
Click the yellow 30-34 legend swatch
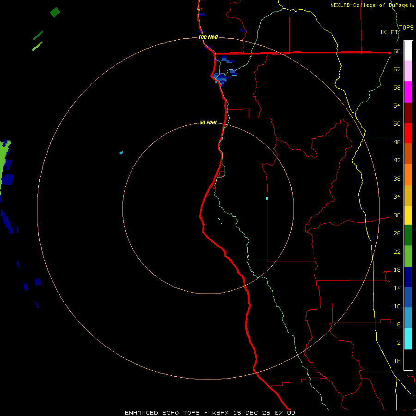(x=408, y=215)
